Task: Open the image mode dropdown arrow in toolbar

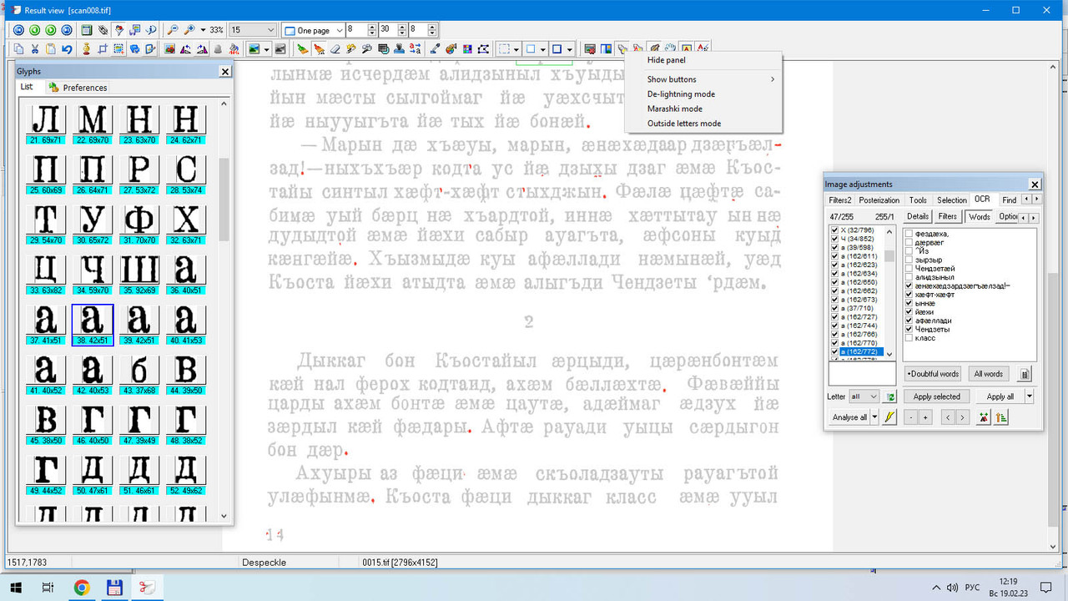Action: point(266,49)
